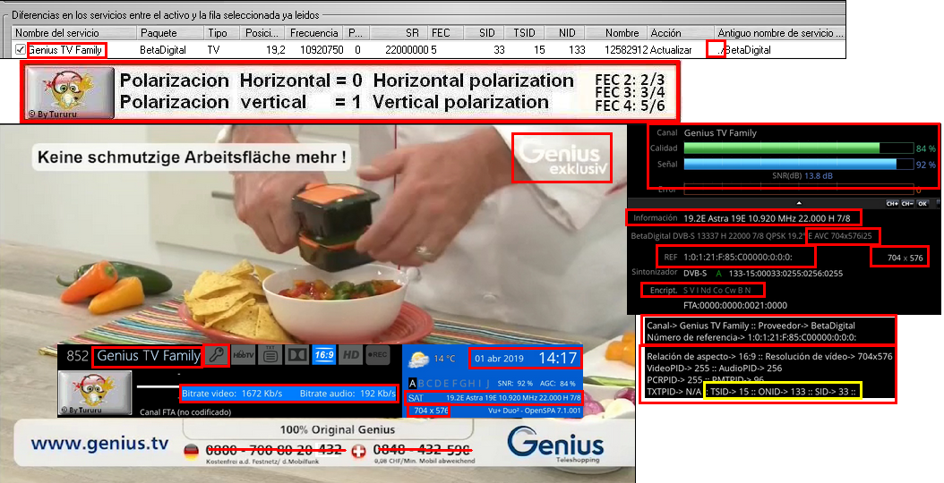Screen dimensions: 944x483
Task: Click the TXT teletext icon
Action: click(270, 355)
